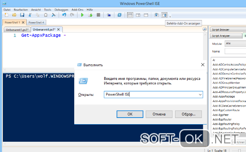Select Add-ADCentralAccessPolicy command in list
This screenshot has height=152, width=246.
229,65
